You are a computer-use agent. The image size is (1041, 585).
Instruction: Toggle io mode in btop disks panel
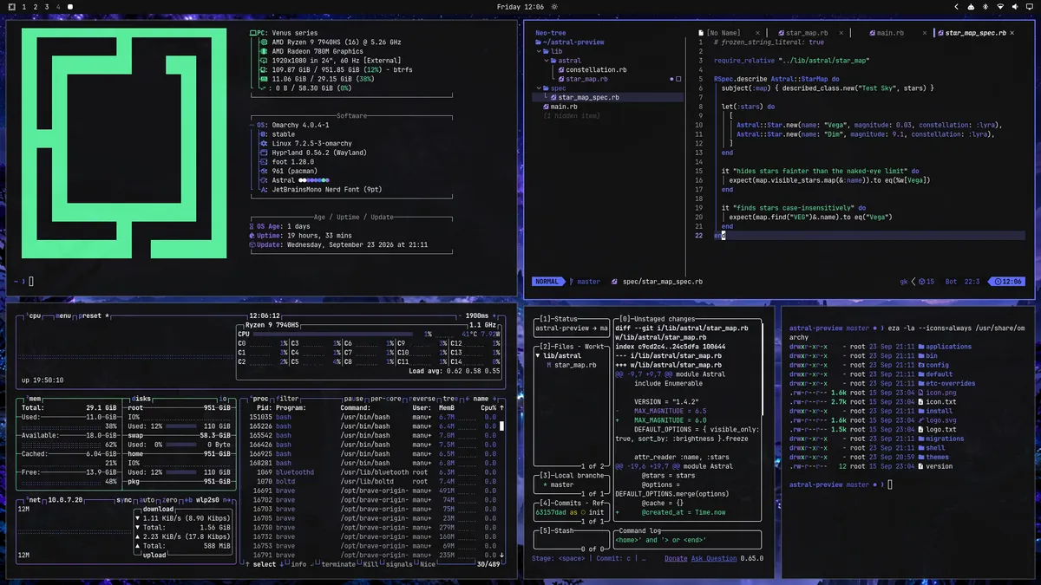coord(223,399)
